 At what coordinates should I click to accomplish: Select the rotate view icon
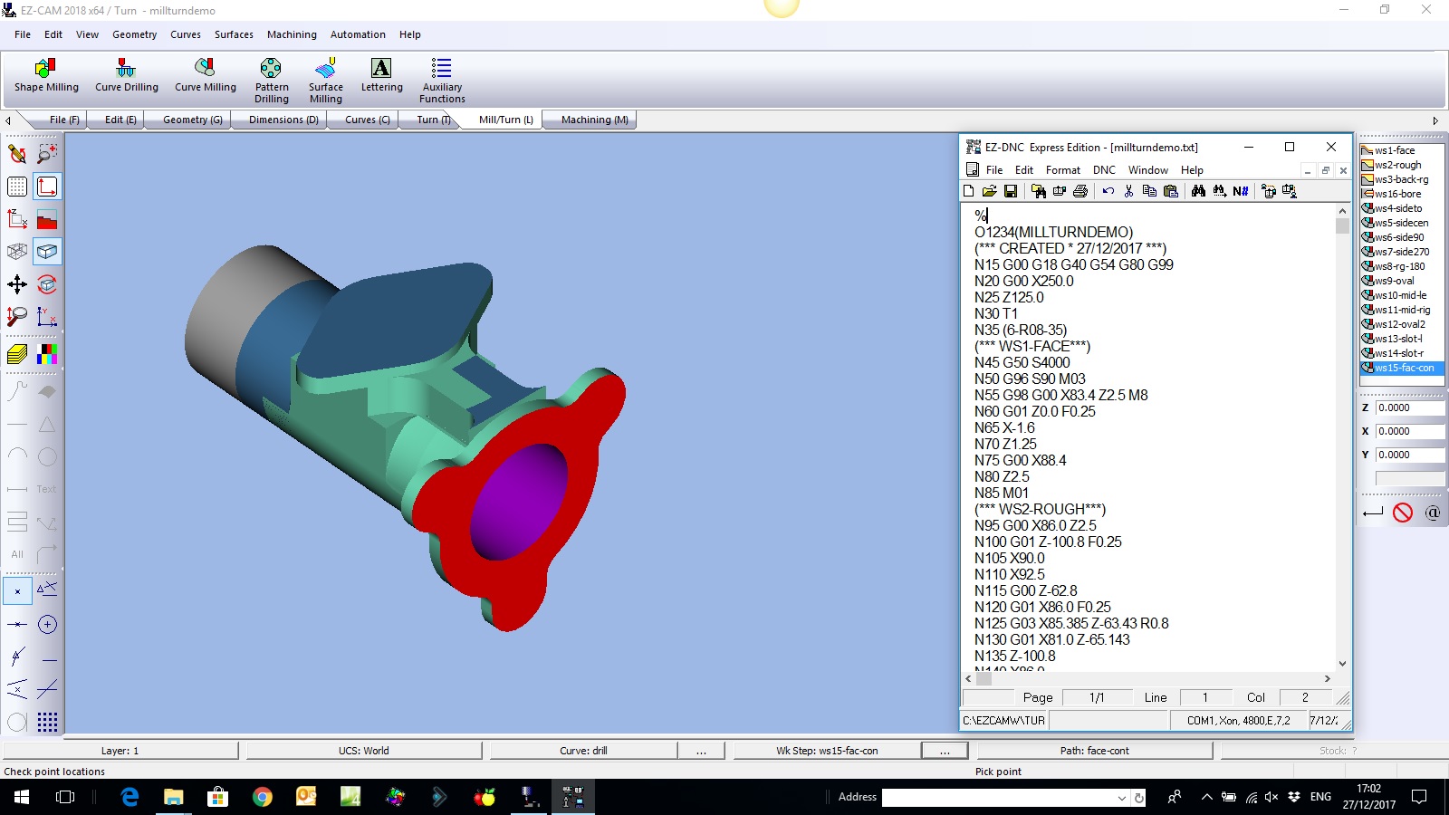[47, 284]
